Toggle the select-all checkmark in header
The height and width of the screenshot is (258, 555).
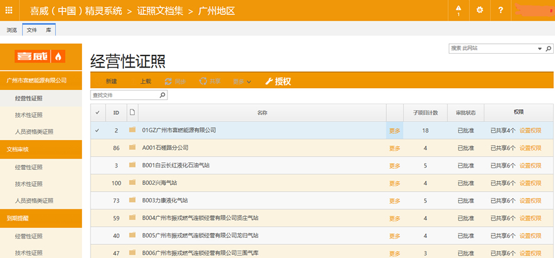click(x=97, y=112)
